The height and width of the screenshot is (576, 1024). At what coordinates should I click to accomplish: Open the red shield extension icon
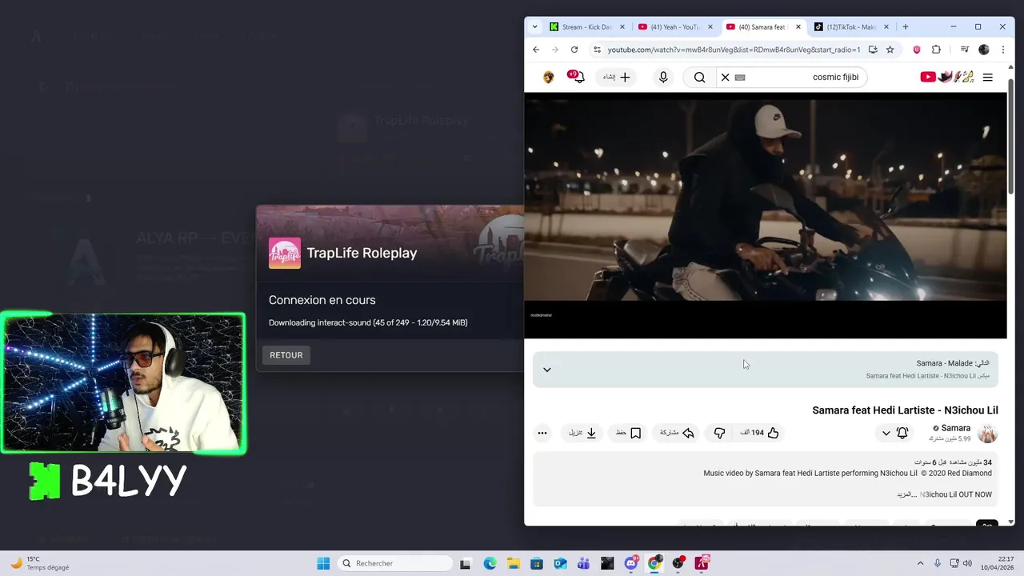pos(917,50)
